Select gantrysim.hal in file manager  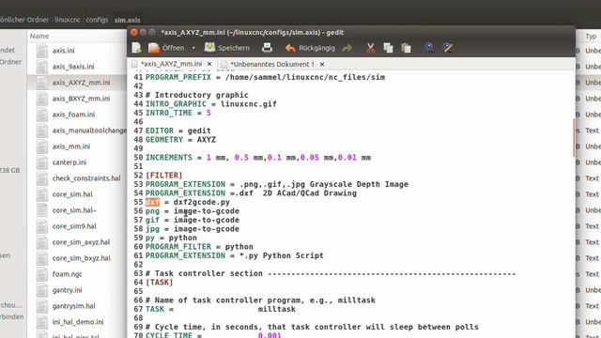[74, 306]
